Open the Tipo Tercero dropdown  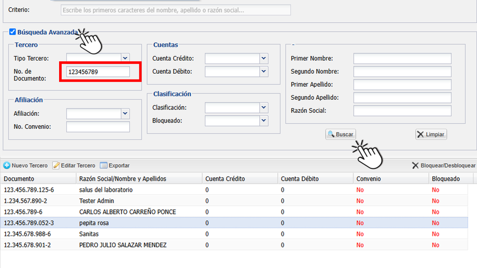[x=125, y=58]
